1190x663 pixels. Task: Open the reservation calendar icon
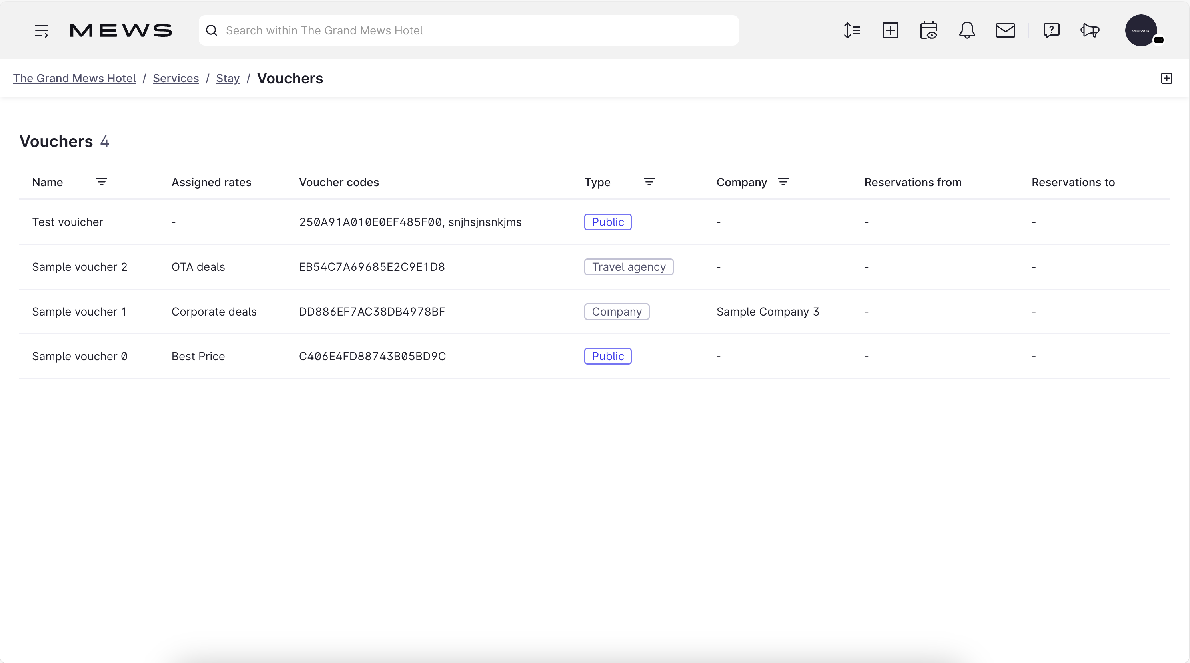pos(929,30)
